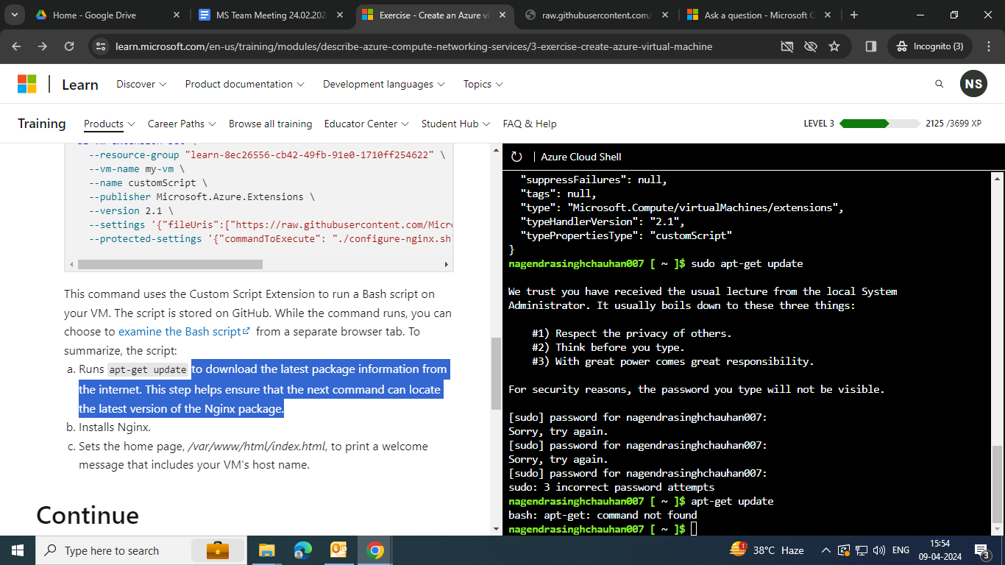Expand the Career Paths dropdown
The width and height of the screenshot is (1005, 565).
(182, 124)
